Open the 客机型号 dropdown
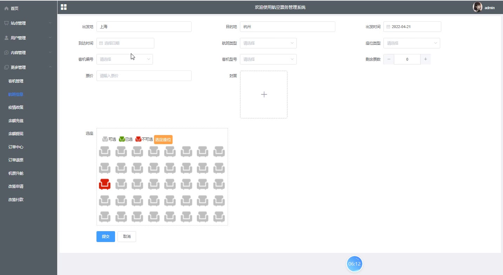503x275 pixels. tap(268, 59)
